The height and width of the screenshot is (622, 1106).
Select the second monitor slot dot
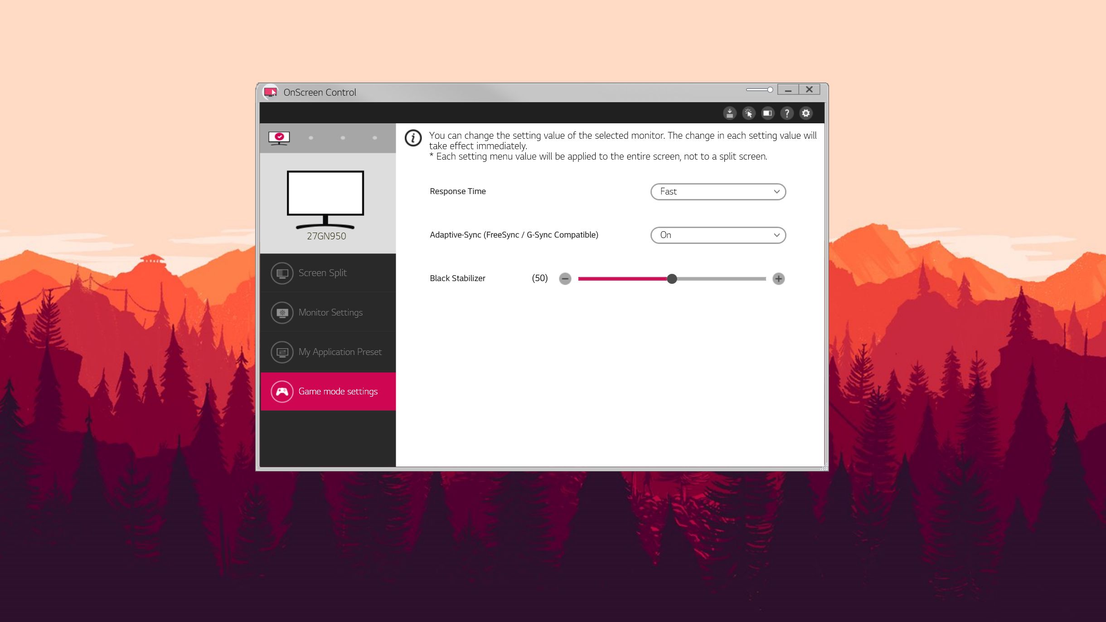(x=311, y=138)
